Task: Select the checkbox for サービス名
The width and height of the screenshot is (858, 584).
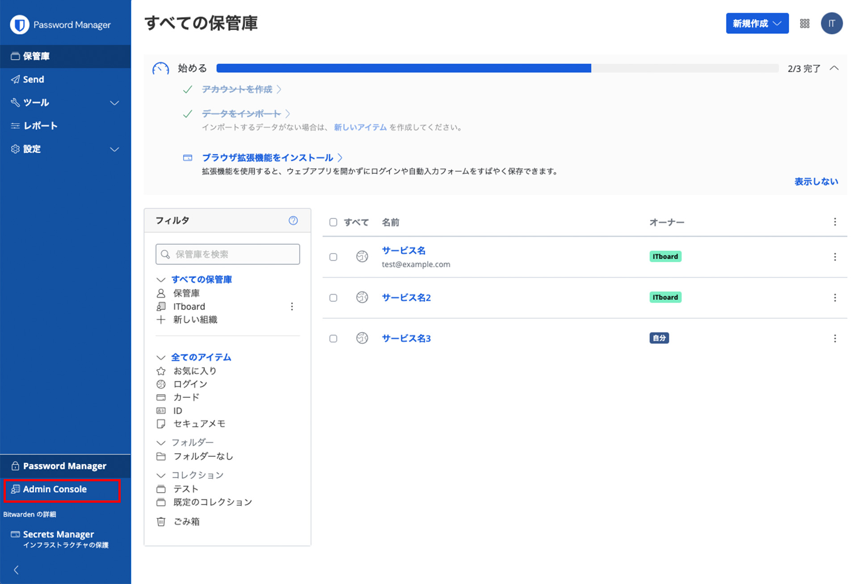Action: 333,257
